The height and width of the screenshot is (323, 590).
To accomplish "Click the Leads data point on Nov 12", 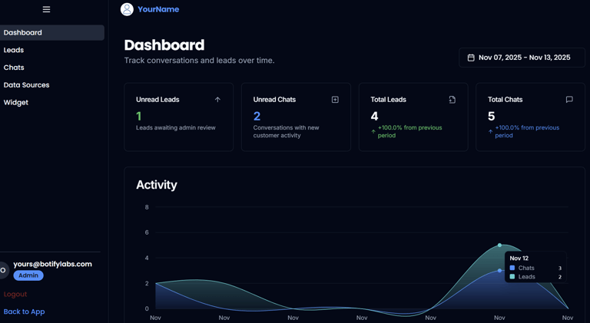I will click(499, 246).
